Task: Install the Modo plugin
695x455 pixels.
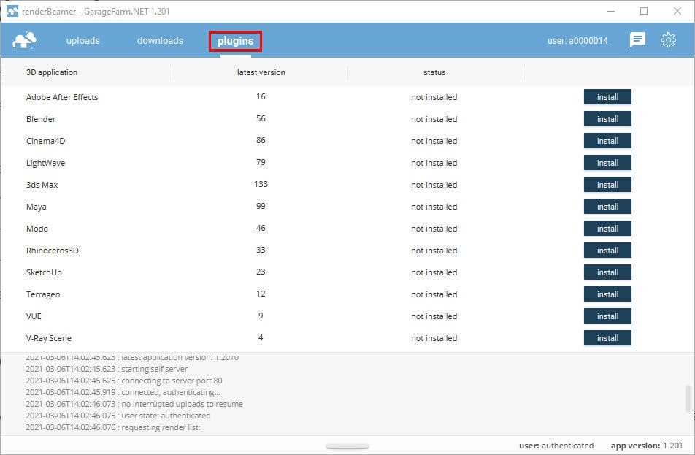Action: click(607, 229)
